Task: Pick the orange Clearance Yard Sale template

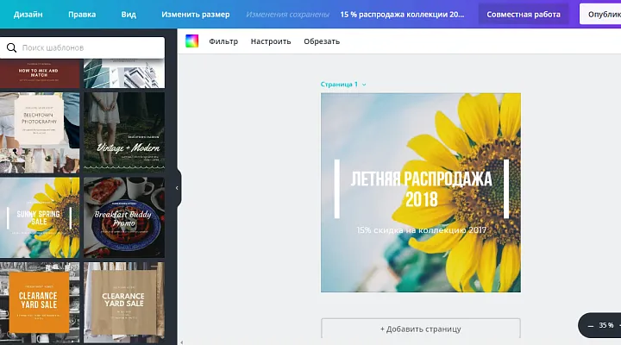Action: click(x=40, y=299)
